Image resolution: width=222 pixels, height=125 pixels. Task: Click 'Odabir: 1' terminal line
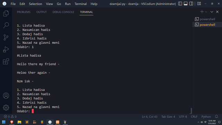point(25,47)
